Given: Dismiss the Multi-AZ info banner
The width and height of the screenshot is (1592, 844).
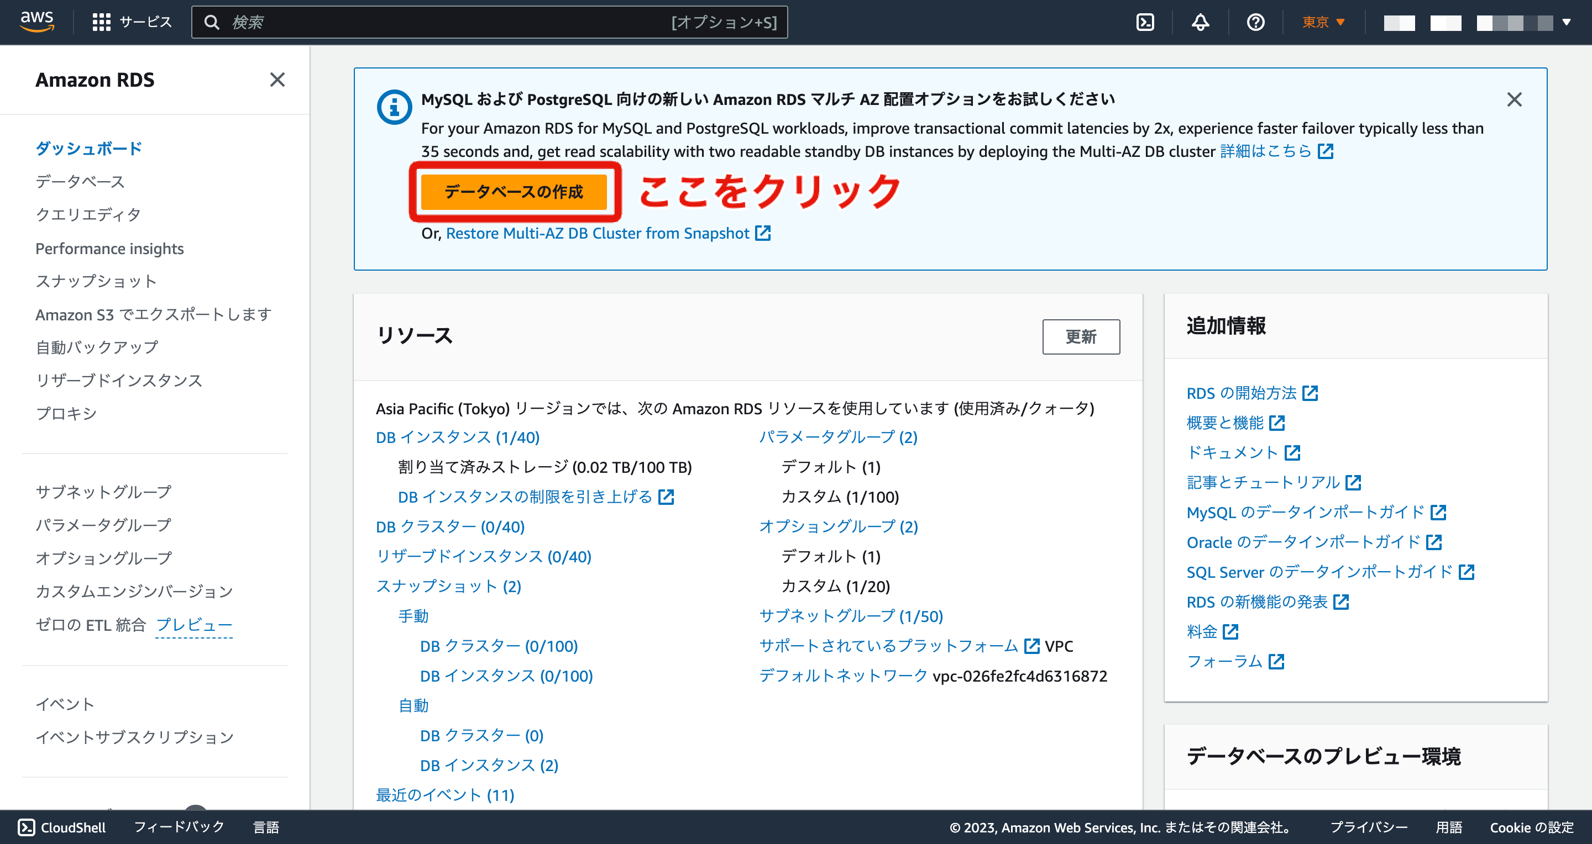Looking at the screenshot, I should tap(1514, 99).
